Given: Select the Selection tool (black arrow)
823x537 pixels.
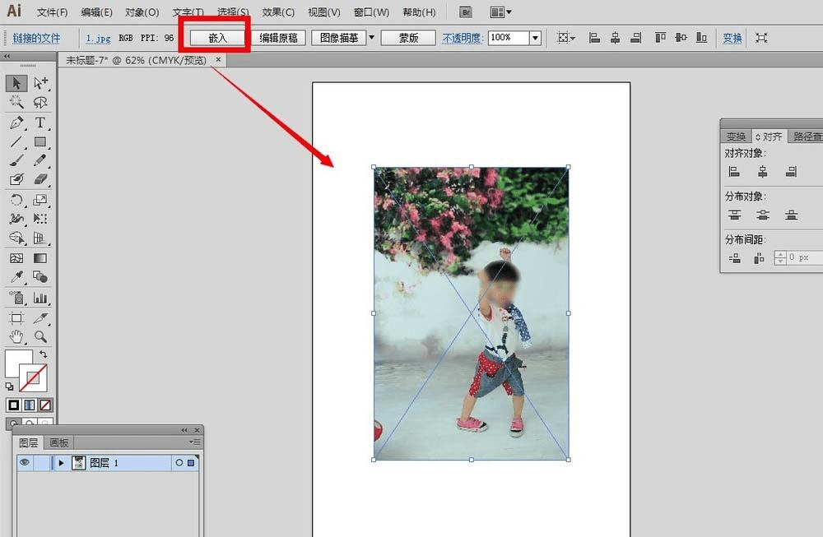Looking at the screenshot, I should click(x=16, y=83).
